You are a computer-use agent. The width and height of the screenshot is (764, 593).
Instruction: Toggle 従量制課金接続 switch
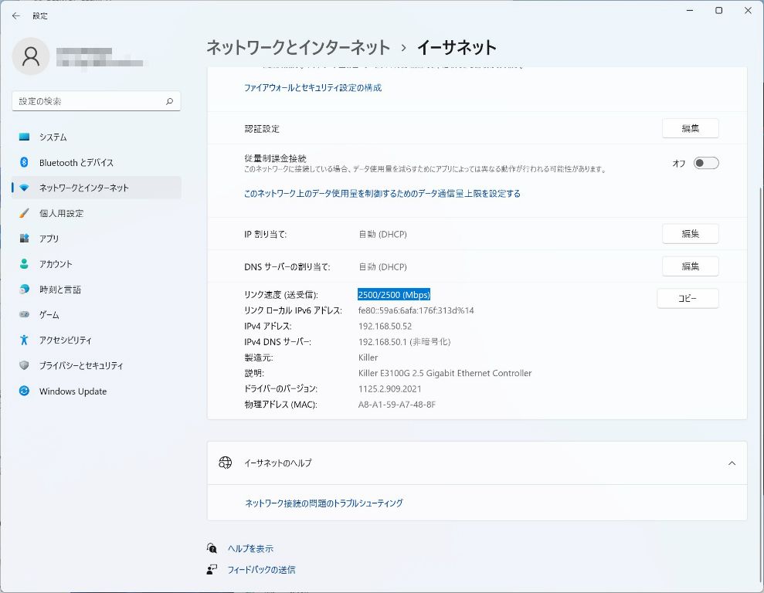[705, 163]
